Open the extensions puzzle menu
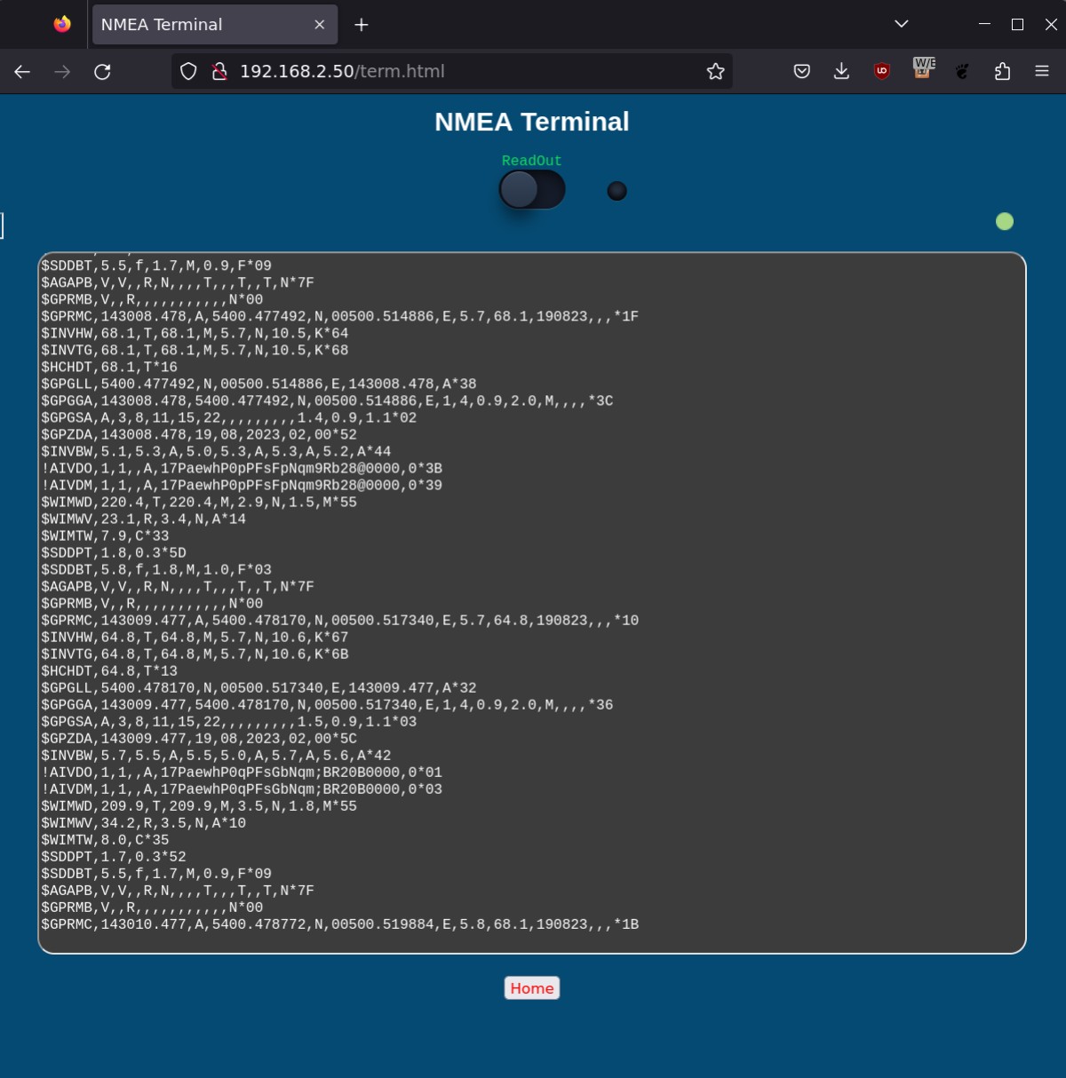 tap(1003, 72)
